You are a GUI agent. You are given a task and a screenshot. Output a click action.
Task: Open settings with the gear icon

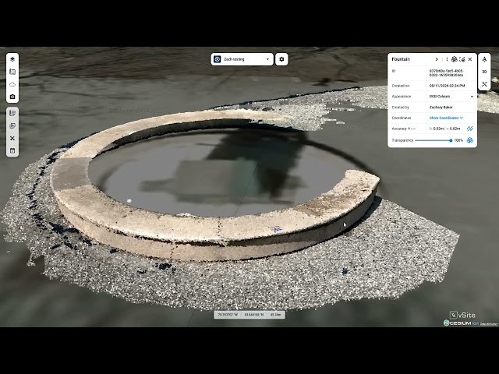click(x=281, y=59)
